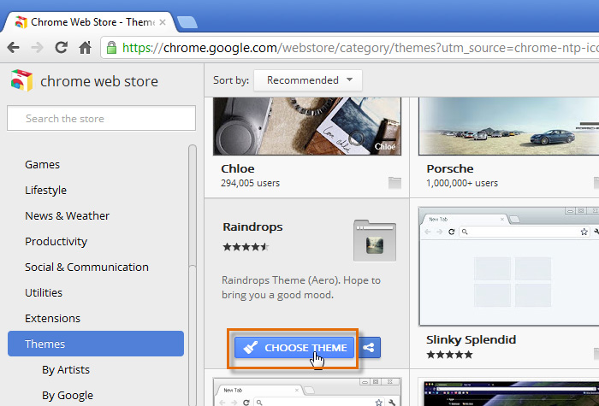This screenshot has width=599, height=406.
Task: Open the Utilities category
Action: tap(44, 292)
